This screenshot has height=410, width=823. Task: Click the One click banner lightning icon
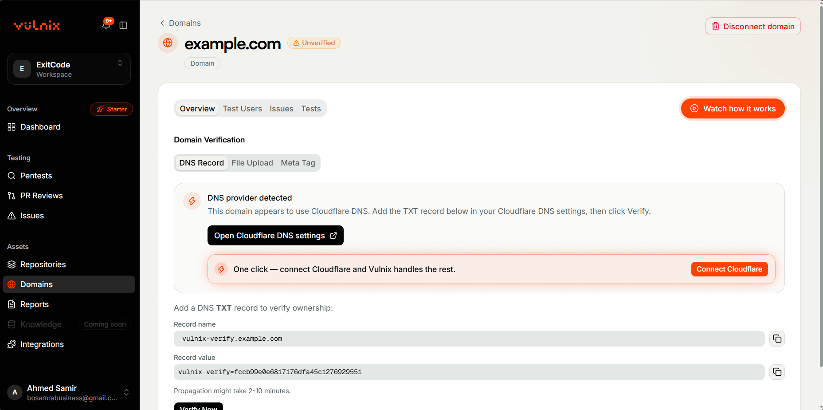click(x=221, y=269)
